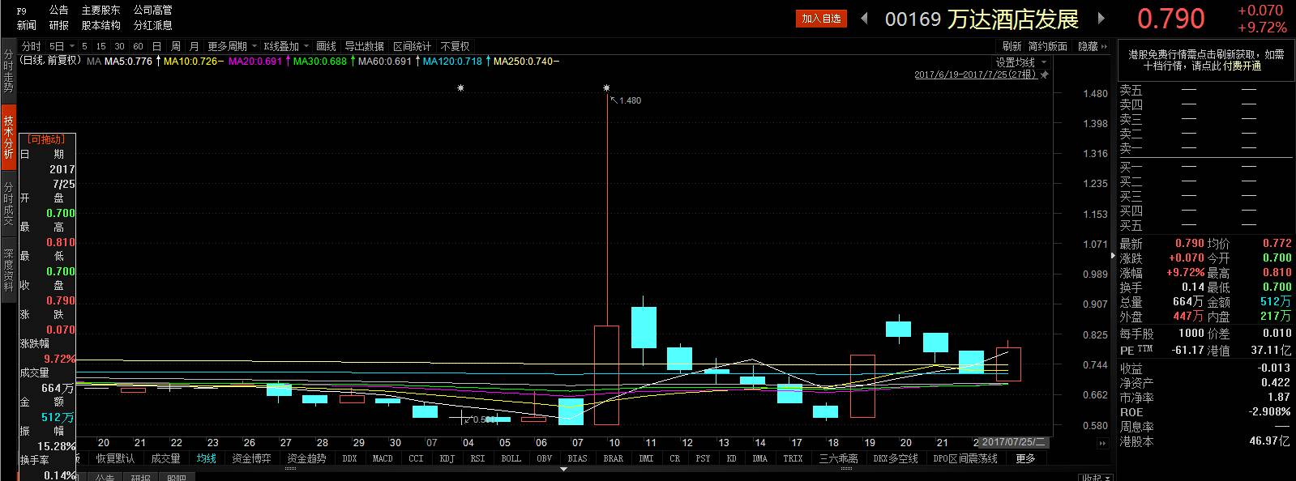Viewport: 1296px width, 481px height.
Task: Select the MACD indicator tab
Action: (x=383, y=458)
